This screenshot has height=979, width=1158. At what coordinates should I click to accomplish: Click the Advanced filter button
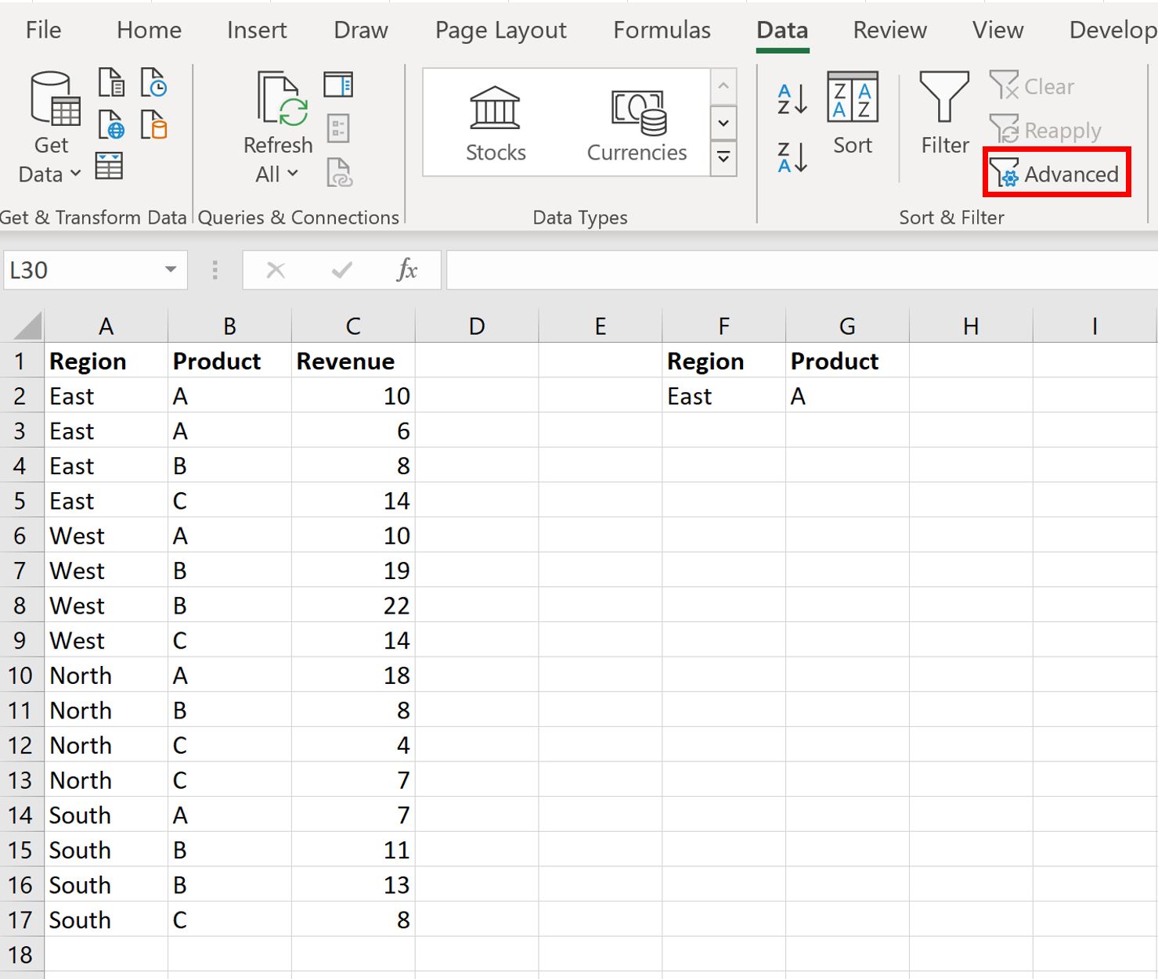coord(1055,174)
